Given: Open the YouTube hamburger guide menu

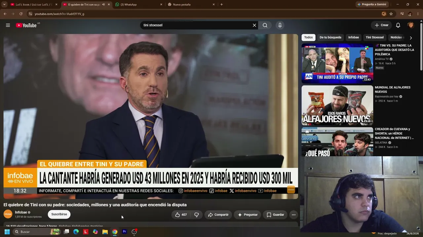Looking at the screenshot, I should pyautogui.click(x=8, y=25).
